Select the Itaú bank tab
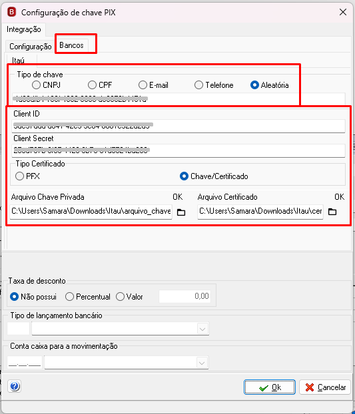355x414 pixels. [x=18, y=61]
